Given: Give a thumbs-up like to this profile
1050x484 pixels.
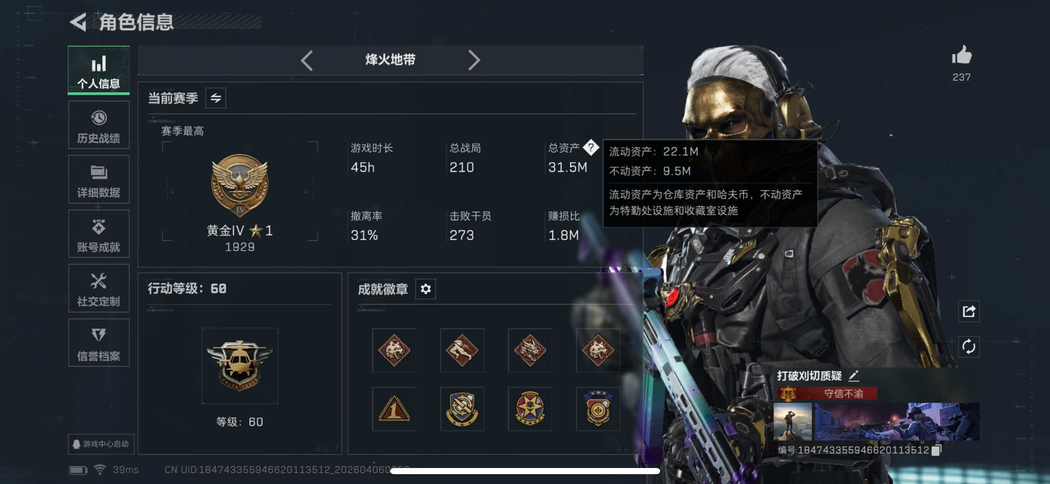Looking at the screenshot, I should pos(961,55).
